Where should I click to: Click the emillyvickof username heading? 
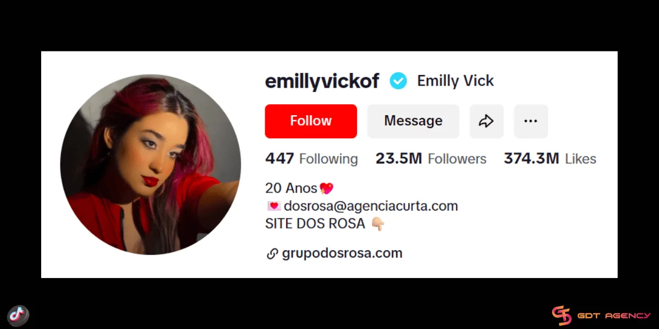coord(322,81)
